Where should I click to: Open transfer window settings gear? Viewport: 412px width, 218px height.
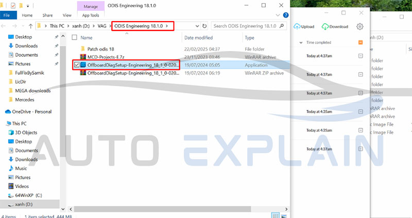point(359,27)
